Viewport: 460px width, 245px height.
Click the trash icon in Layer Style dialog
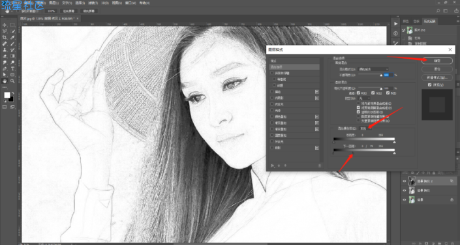point(320,166)
